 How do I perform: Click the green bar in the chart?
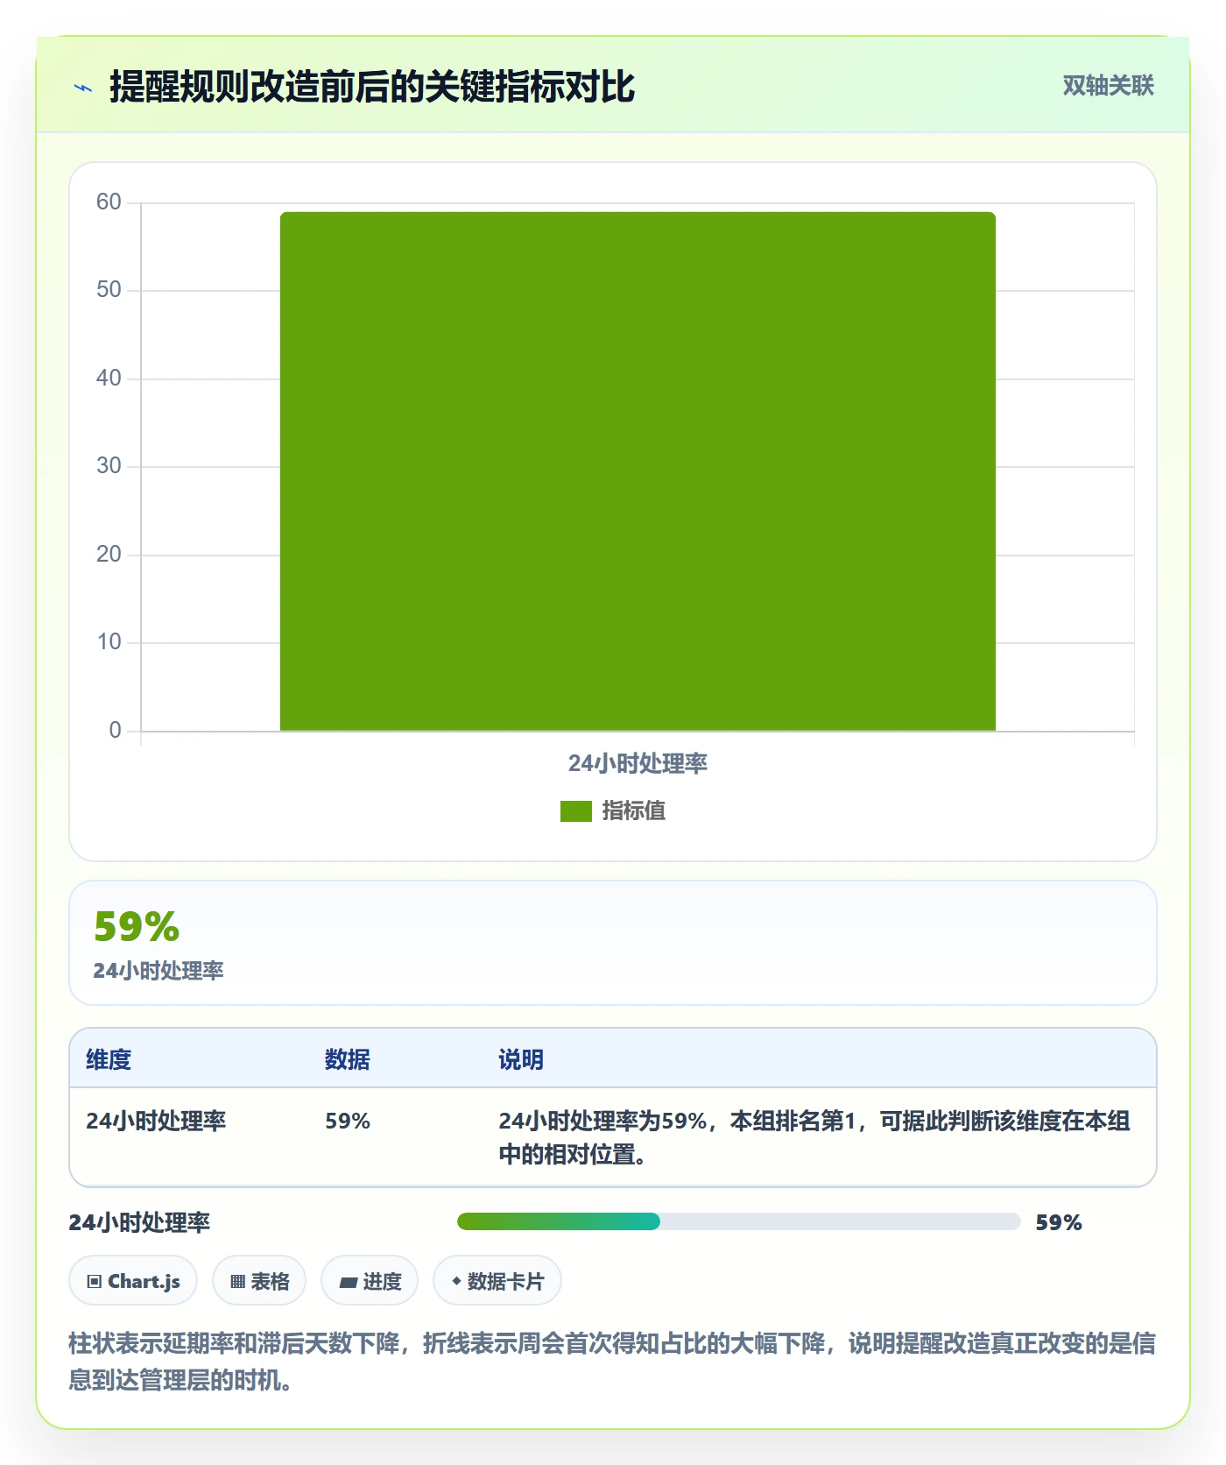pos(638,471)
